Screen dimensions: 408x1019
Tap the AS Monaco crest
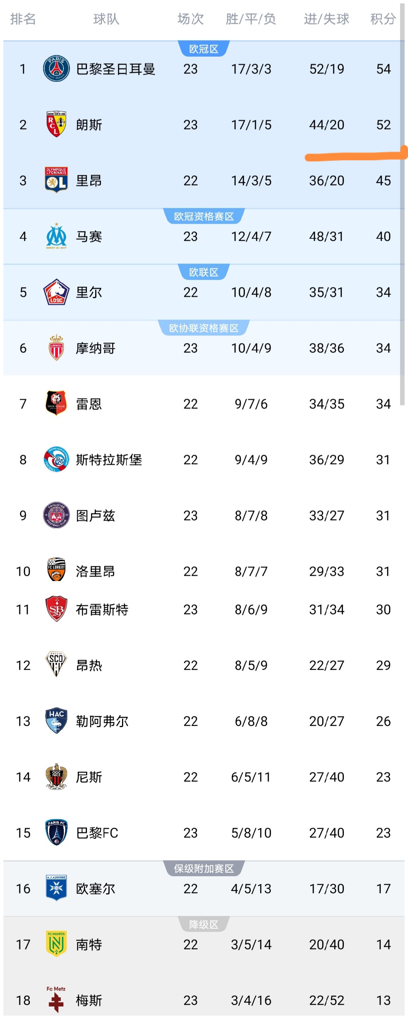click(x=56, y=348)
